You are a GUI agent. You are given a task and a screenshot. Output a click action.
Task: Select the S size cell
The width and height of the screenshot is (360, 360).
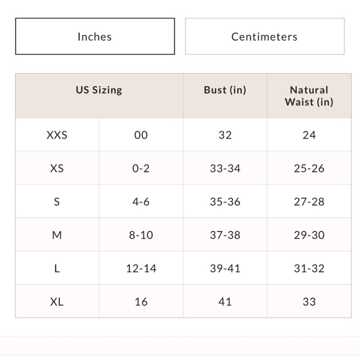tap(57, 201)
